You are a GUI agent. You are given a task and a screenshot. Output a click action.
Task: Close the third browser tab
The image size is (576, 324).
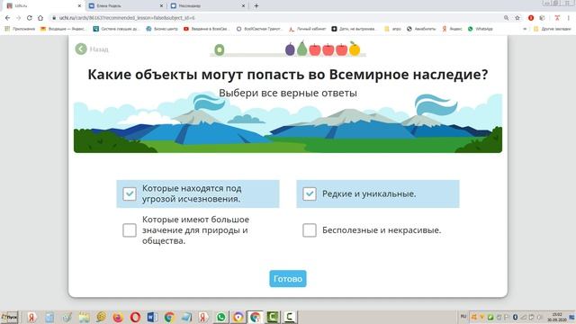pos(243,6)
